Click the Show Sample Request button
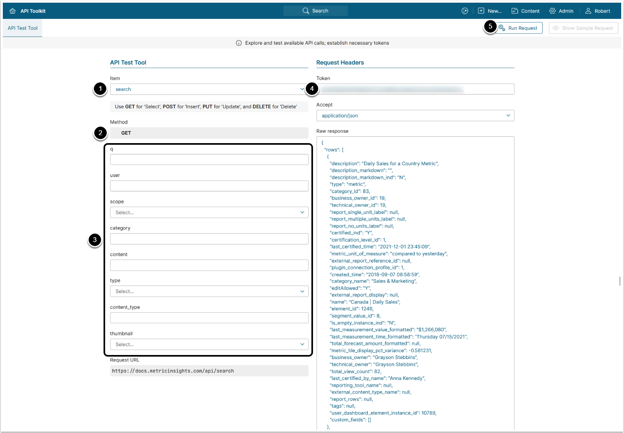The image size is (624, 433). click(583, 28)
